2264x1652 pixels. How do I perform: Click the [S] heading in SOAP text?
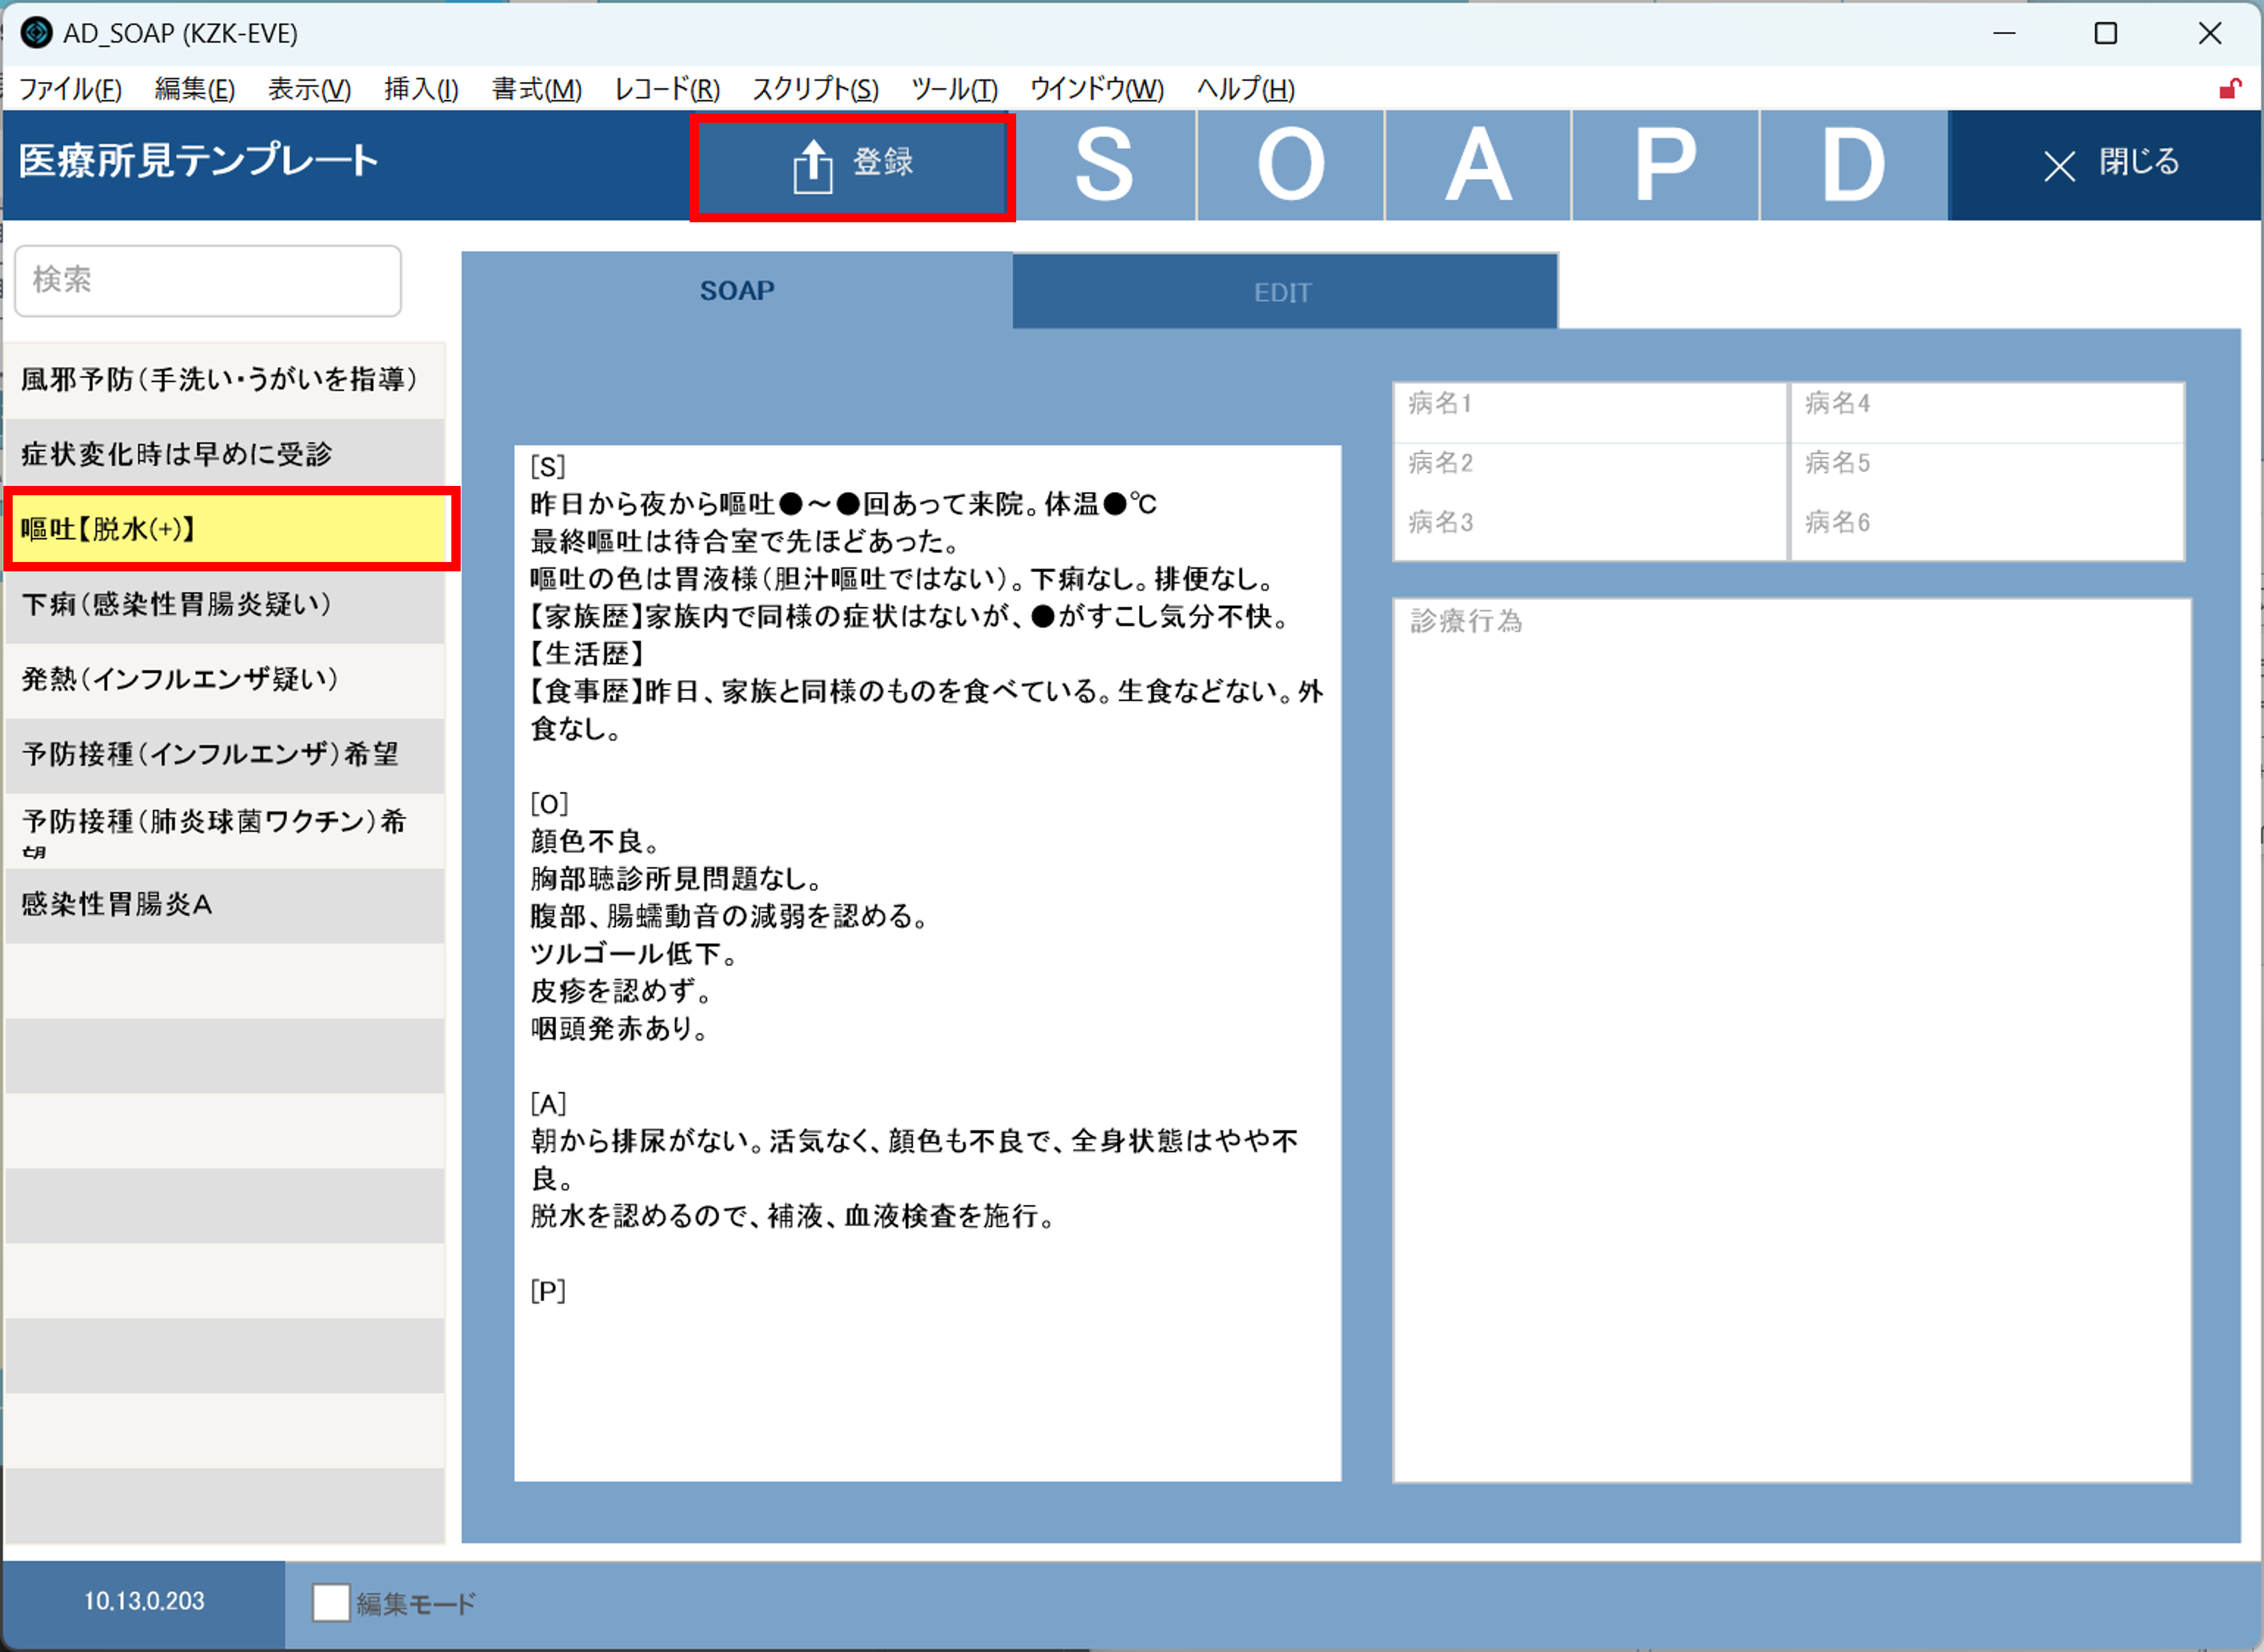pos(548,467)
